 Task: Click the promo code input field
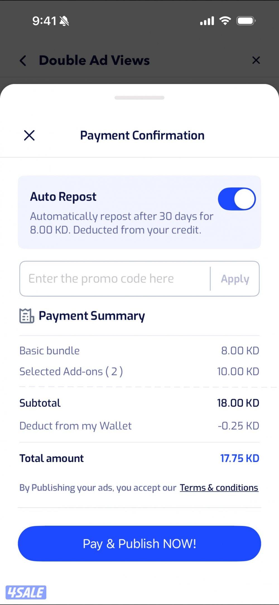coord(114,279)
